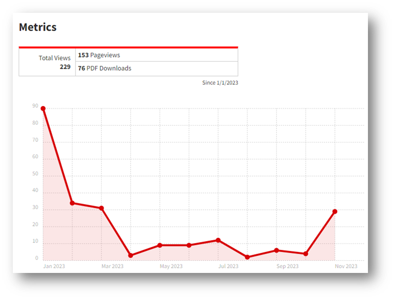394x299 pixels.
Task: Select the August data point near 2
Action: click(x=247, y=257)
